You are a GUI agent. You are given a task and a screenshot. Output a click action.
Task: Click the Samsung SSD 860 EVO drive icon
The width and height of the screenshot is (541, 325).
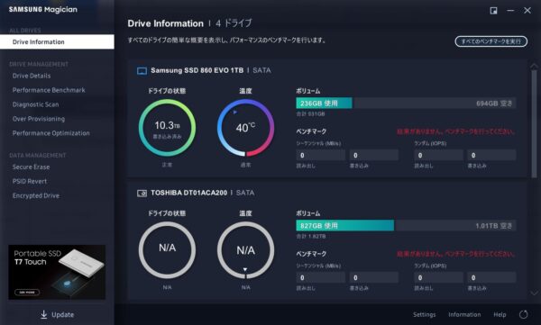tap(142, 70)
